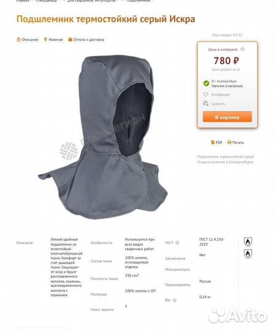Click the info icon next to ГОСТ
The height and width of the screenshot is (331, 274).
pos(177,243)
